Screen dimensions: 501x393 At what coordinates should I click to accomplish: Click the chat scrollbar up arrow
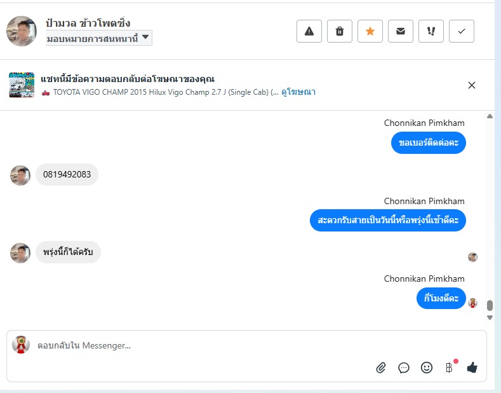pos(490,116)
